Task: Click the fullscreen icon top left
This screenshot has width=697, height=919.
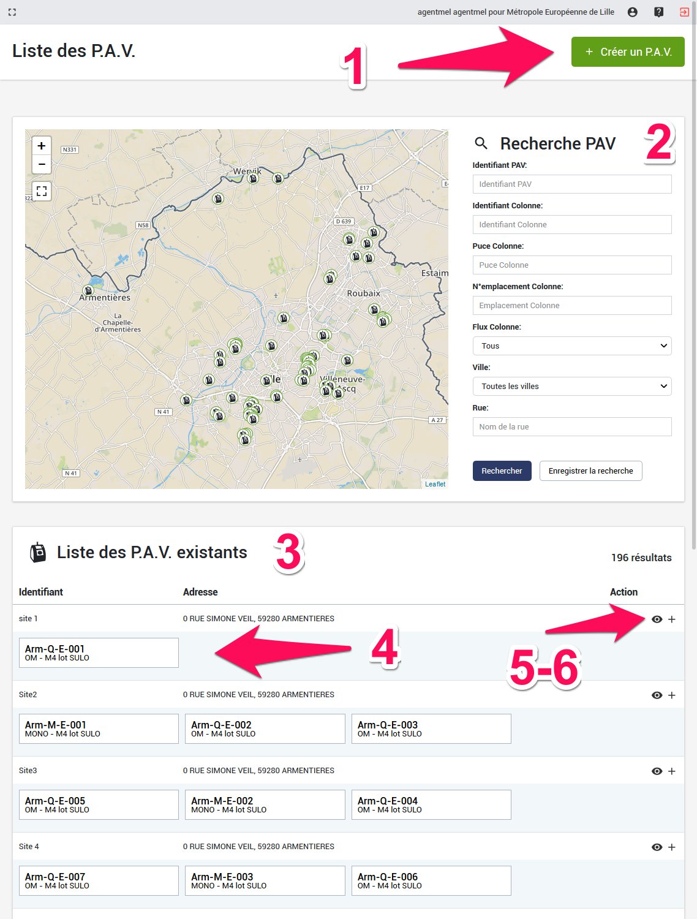Action: click(12, 12)
